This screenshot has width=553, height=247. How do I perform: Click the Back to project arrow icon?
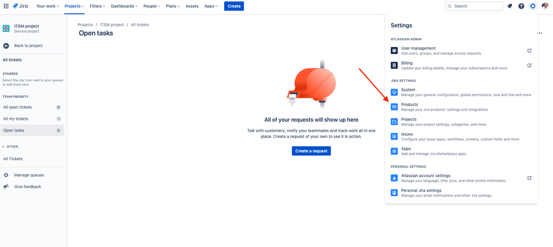6,46
